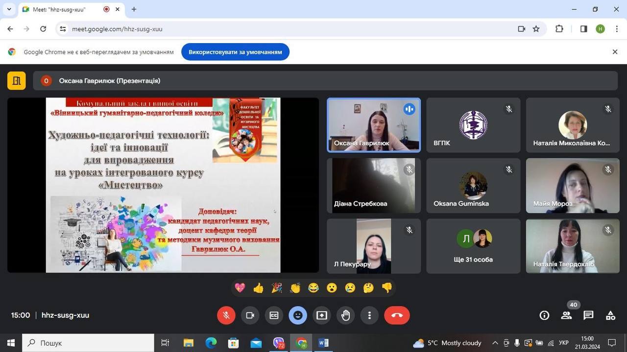The image size is (627, 352).
Task: Leave the call with red button
Action: point(397,315)
